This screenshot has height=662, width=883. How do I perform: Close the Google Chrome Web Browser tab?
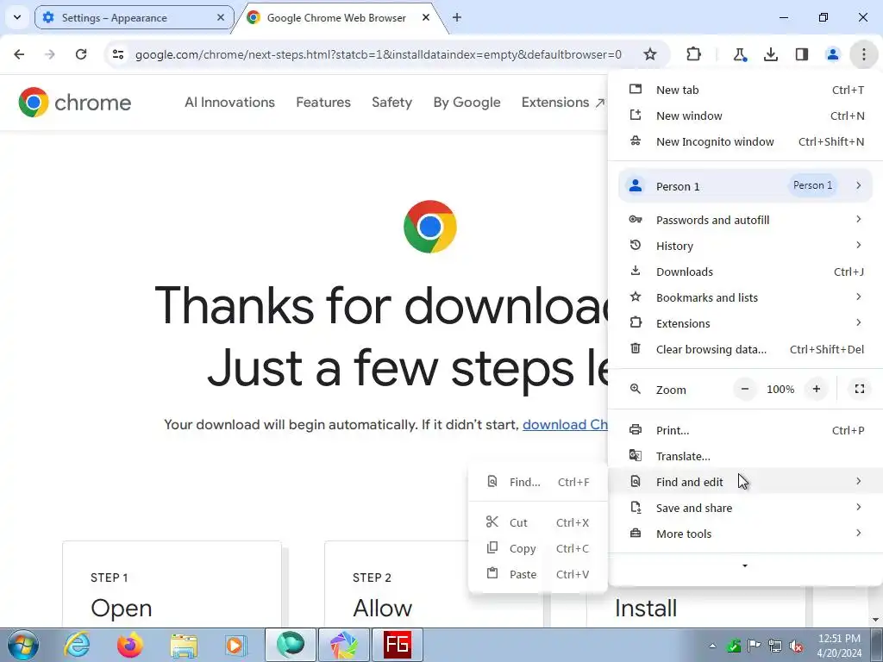(x=426, y=17)
